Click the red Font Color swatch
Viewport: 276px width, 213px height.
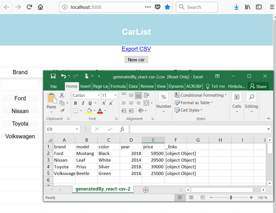(100, 111)
